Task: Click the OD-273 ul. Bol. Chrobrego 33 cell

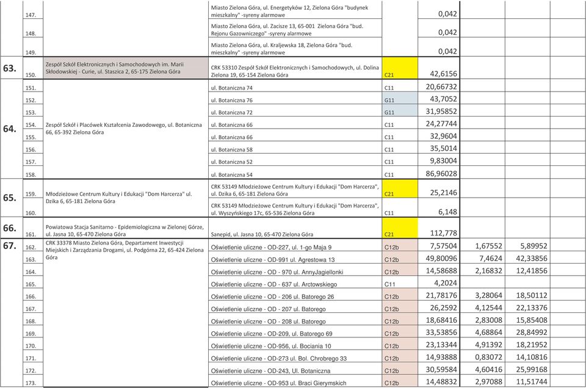Action: (x=295, y=357)
